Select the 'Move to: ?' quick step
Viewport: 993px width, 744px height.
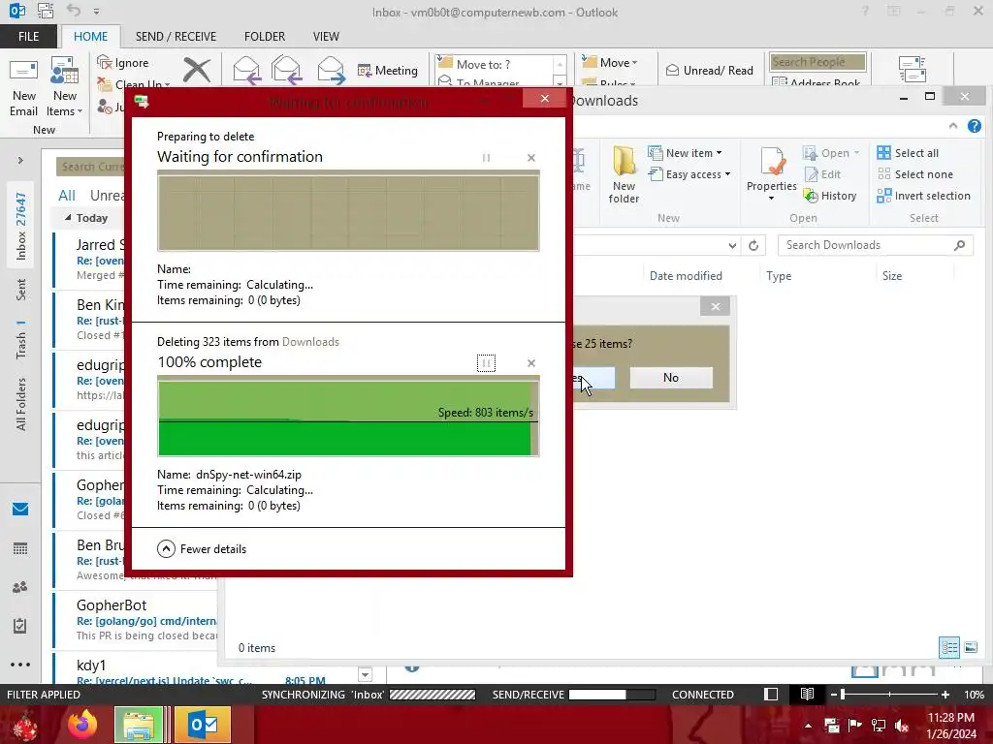click(x=496, y=65)
